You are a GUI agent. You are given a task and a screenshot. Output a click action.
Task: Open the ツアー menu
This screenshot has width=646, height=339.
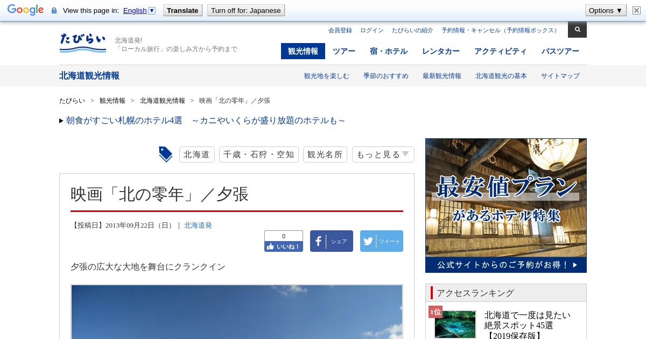pos(344,51)
